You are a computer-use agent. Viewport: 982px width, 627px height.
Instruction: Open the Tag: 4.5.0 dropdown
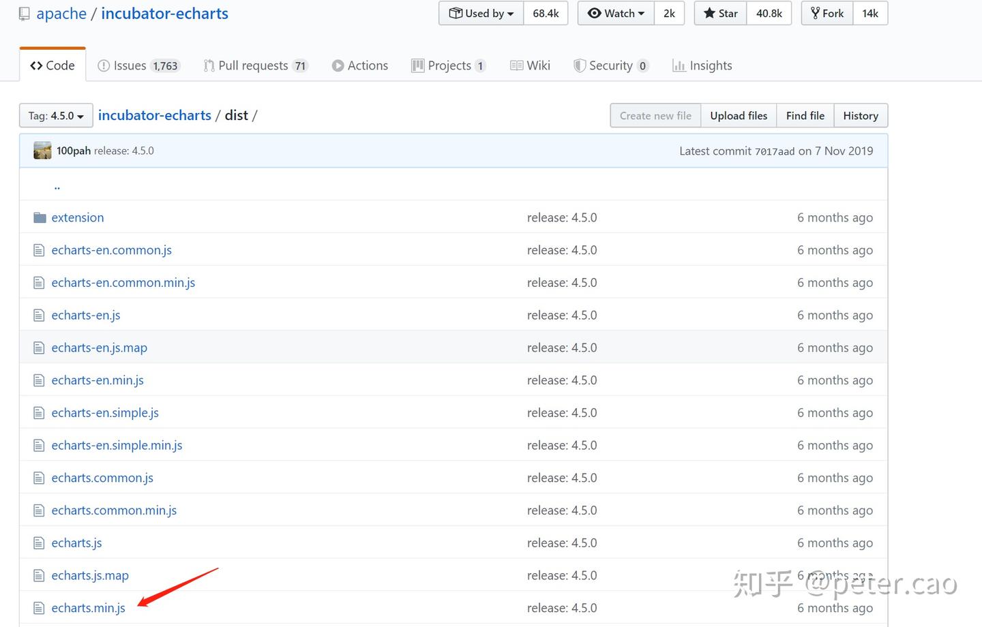coord(56,116)
